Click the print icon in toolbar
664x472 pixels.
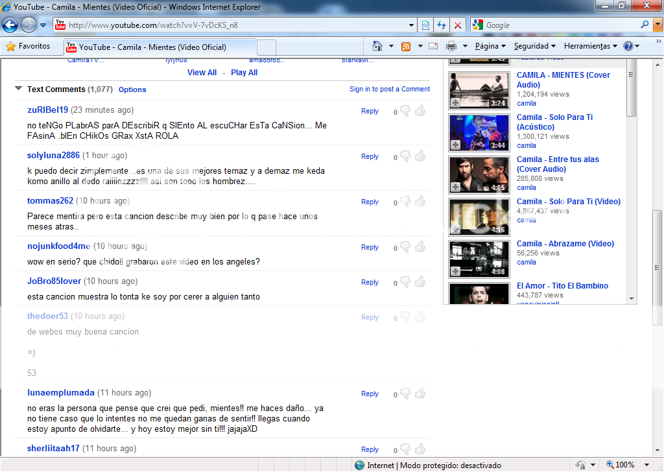(x=451, y=46)
